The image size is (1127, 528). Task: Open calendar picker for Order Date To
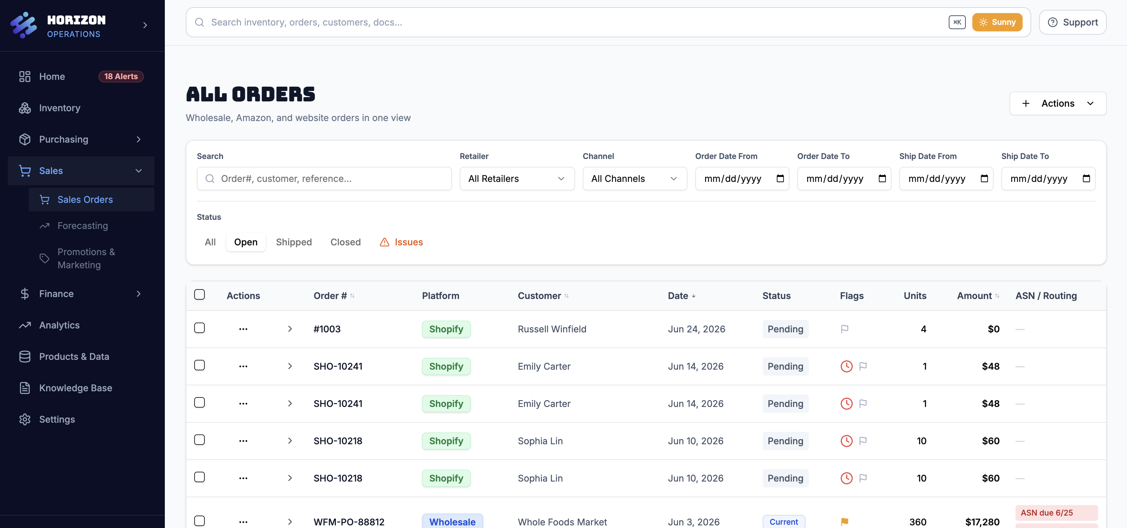coord(882,179)
